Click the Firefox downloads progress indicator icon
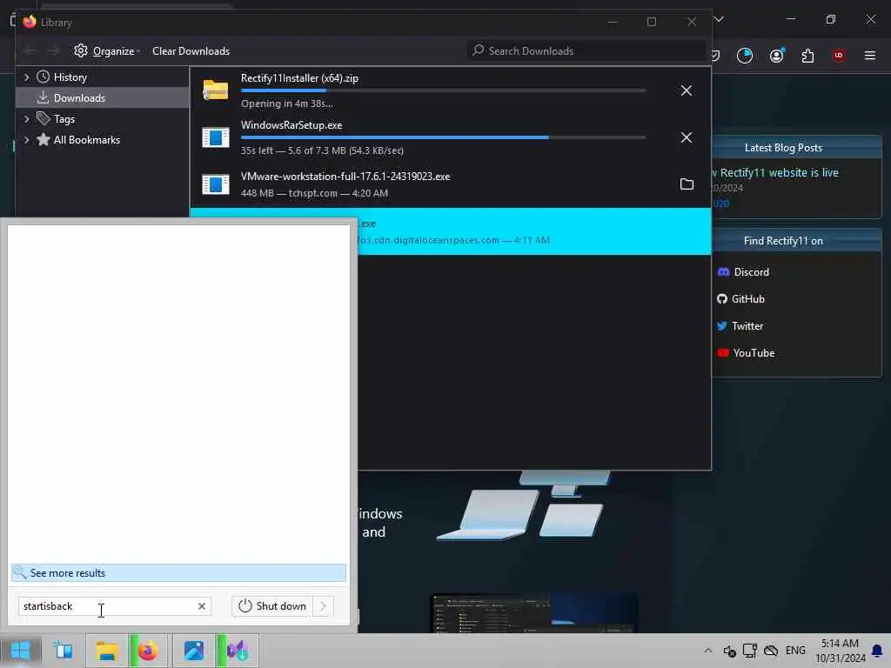This screenshot has width=891, height=668. 745,56
